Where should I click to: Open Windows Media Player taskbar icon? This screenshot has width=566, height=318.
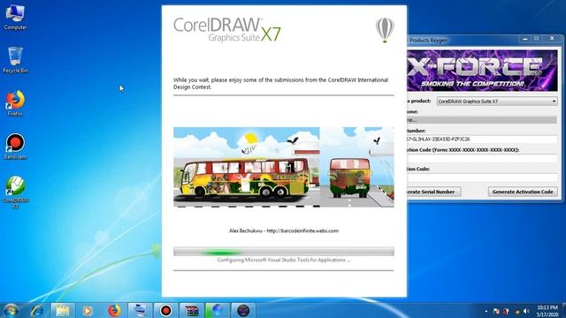tap(88, 310)
